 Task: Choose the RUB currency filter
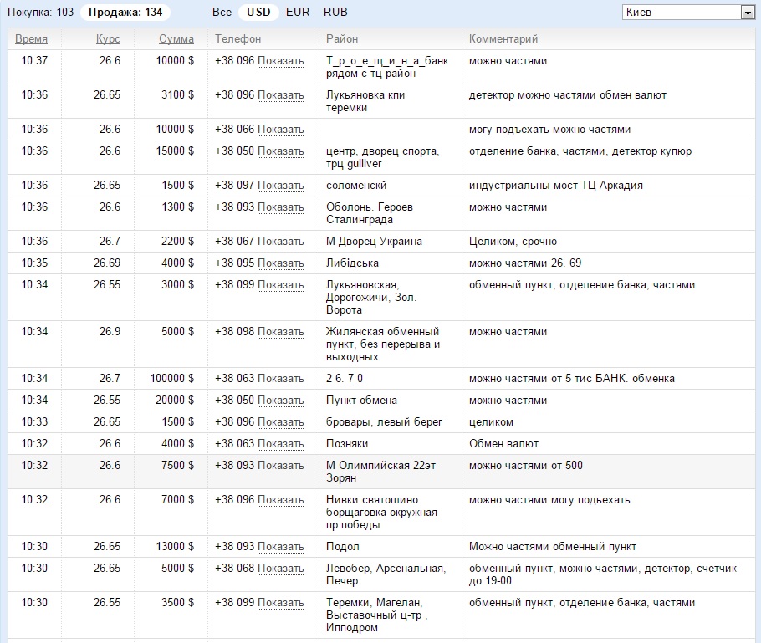[335, 13]
